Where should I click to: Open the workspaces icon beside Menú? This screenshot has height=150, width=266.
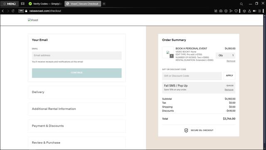tap(22, 4)
